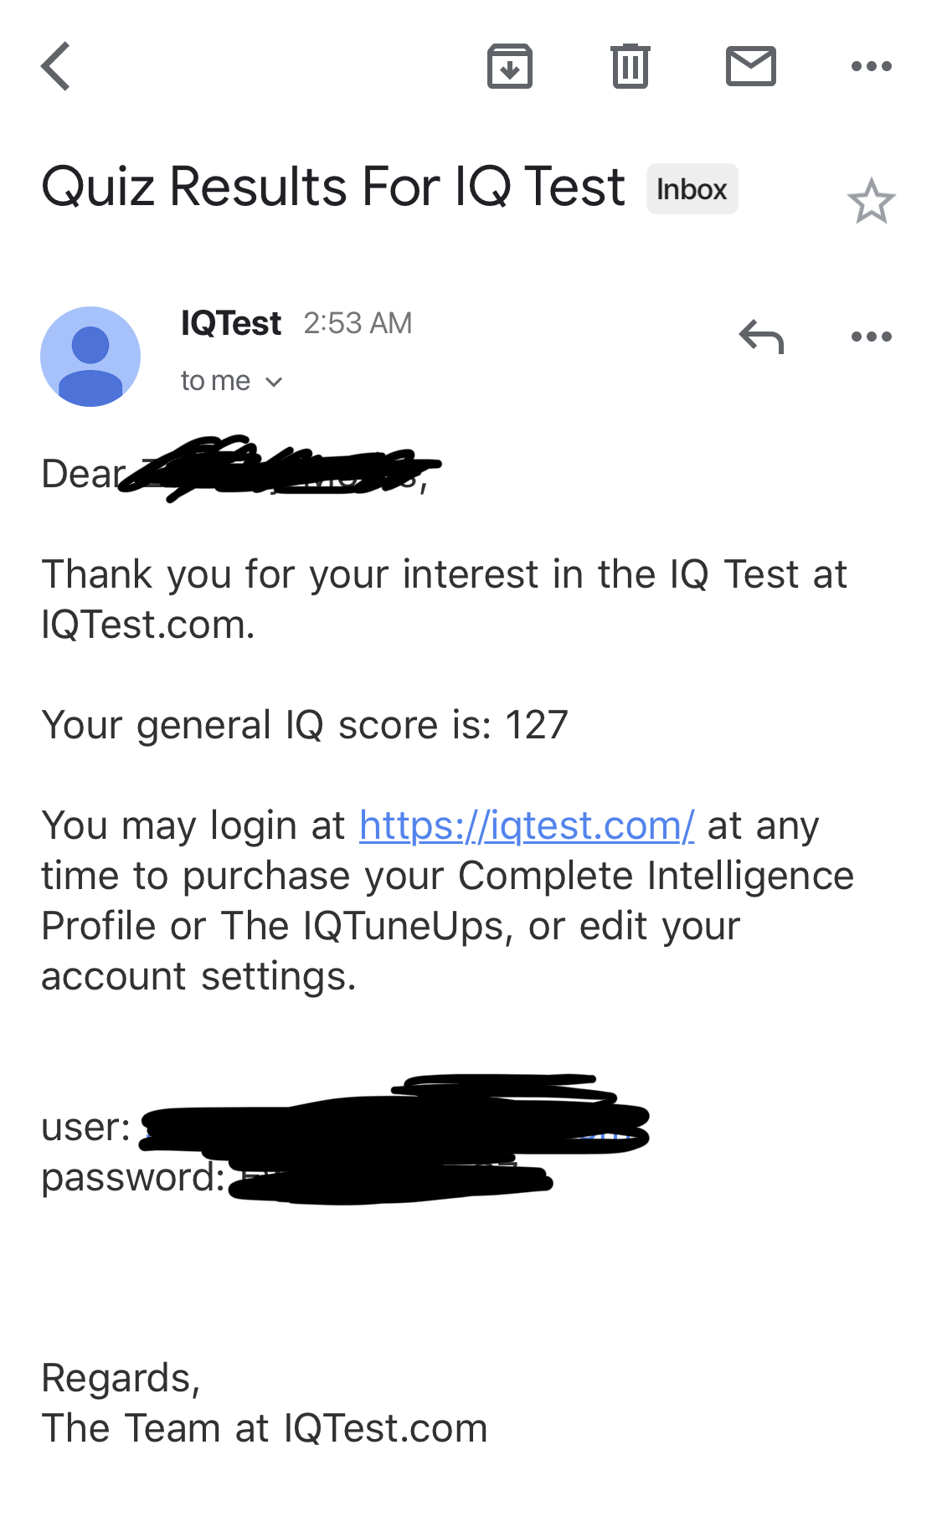942x1527 pixels.
Task: Delete email with the trash icon
Action: click(631, 66)
